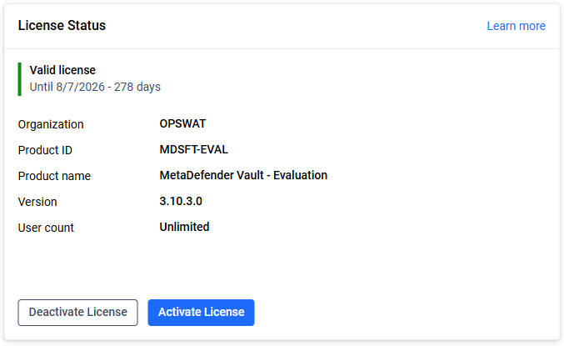Select the MDSFT-EVAL product ID value
Viewport: 564px width, 346px height.
tap(193, 149)
